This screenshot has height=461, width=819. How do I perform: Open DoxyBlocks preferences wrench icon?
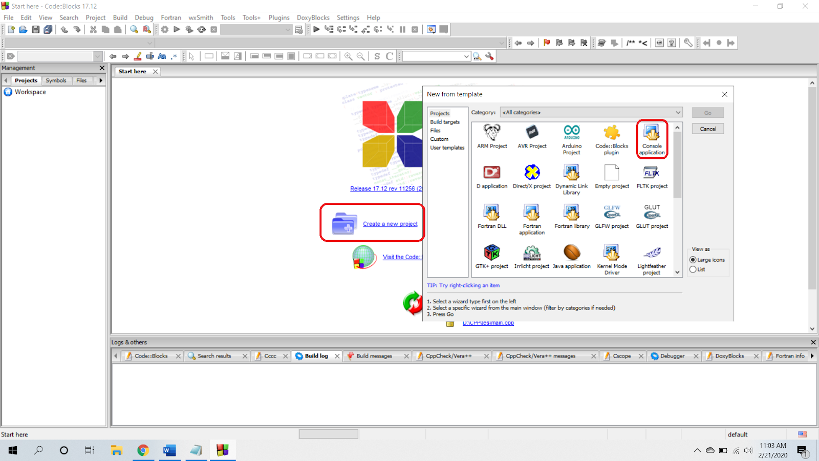pyautogui.click(x=688, y=43)
